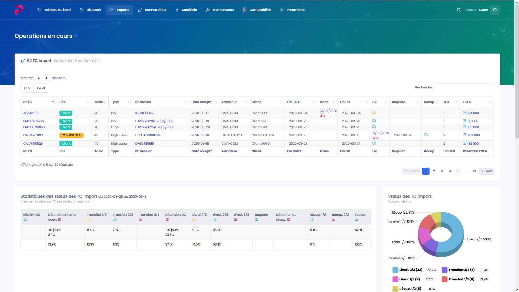Click the plus icon beside Opérations en cours
The height and width of the screenshot is (292, 519).
pos(76,36)
